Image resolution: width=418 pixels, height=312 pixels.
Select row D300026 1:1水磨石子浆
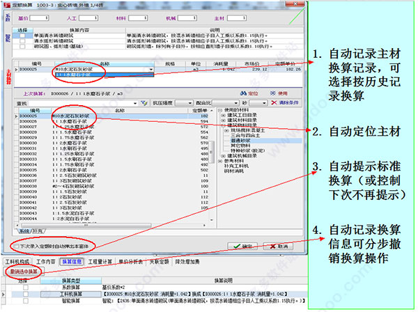114,121
